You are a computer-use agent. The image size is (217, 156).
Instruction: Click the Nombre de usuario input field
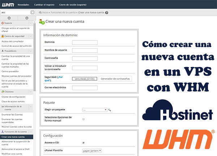pos(85,50)
